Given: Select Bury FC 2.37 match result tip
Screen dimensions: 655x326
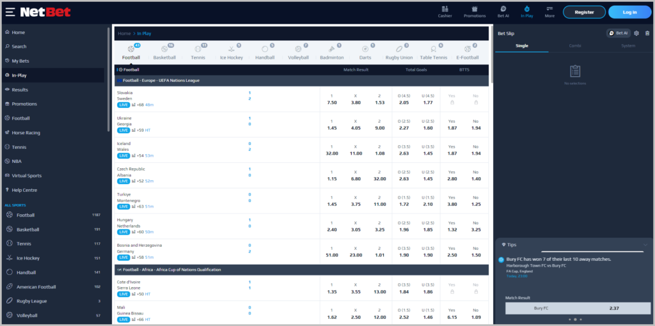Looking at the screenshot, I should coord(578,309).
